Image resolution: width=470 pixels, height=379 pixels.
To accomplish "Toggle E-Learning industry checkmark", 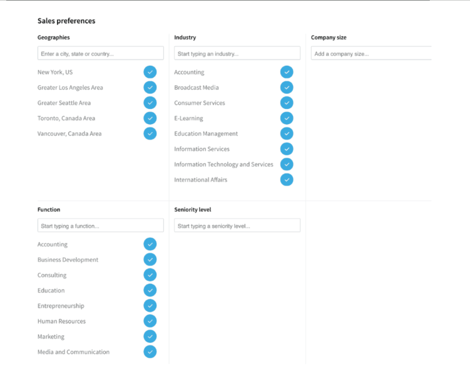I will tap(287, 118).
